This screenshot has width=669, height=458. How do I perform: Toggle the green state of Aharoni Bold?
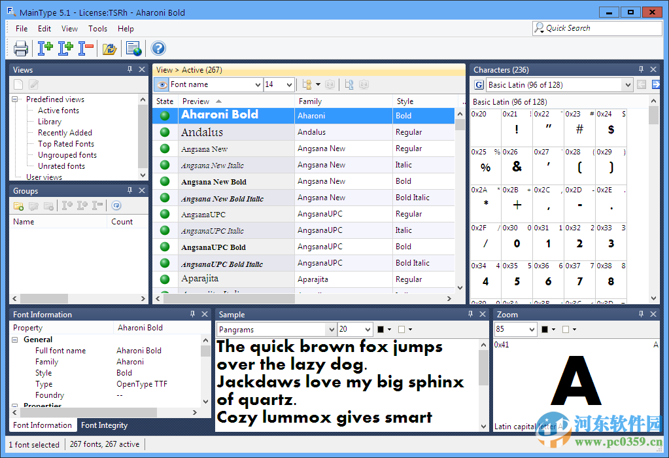pyautogui.click(x=165, y=116)
